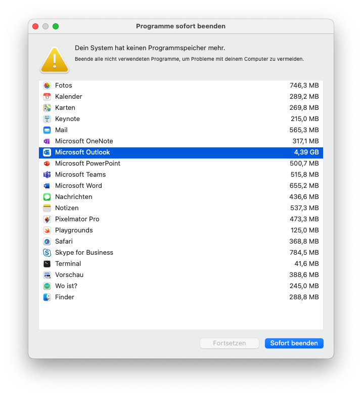Select the Safari compass icon

click(47, 242)
